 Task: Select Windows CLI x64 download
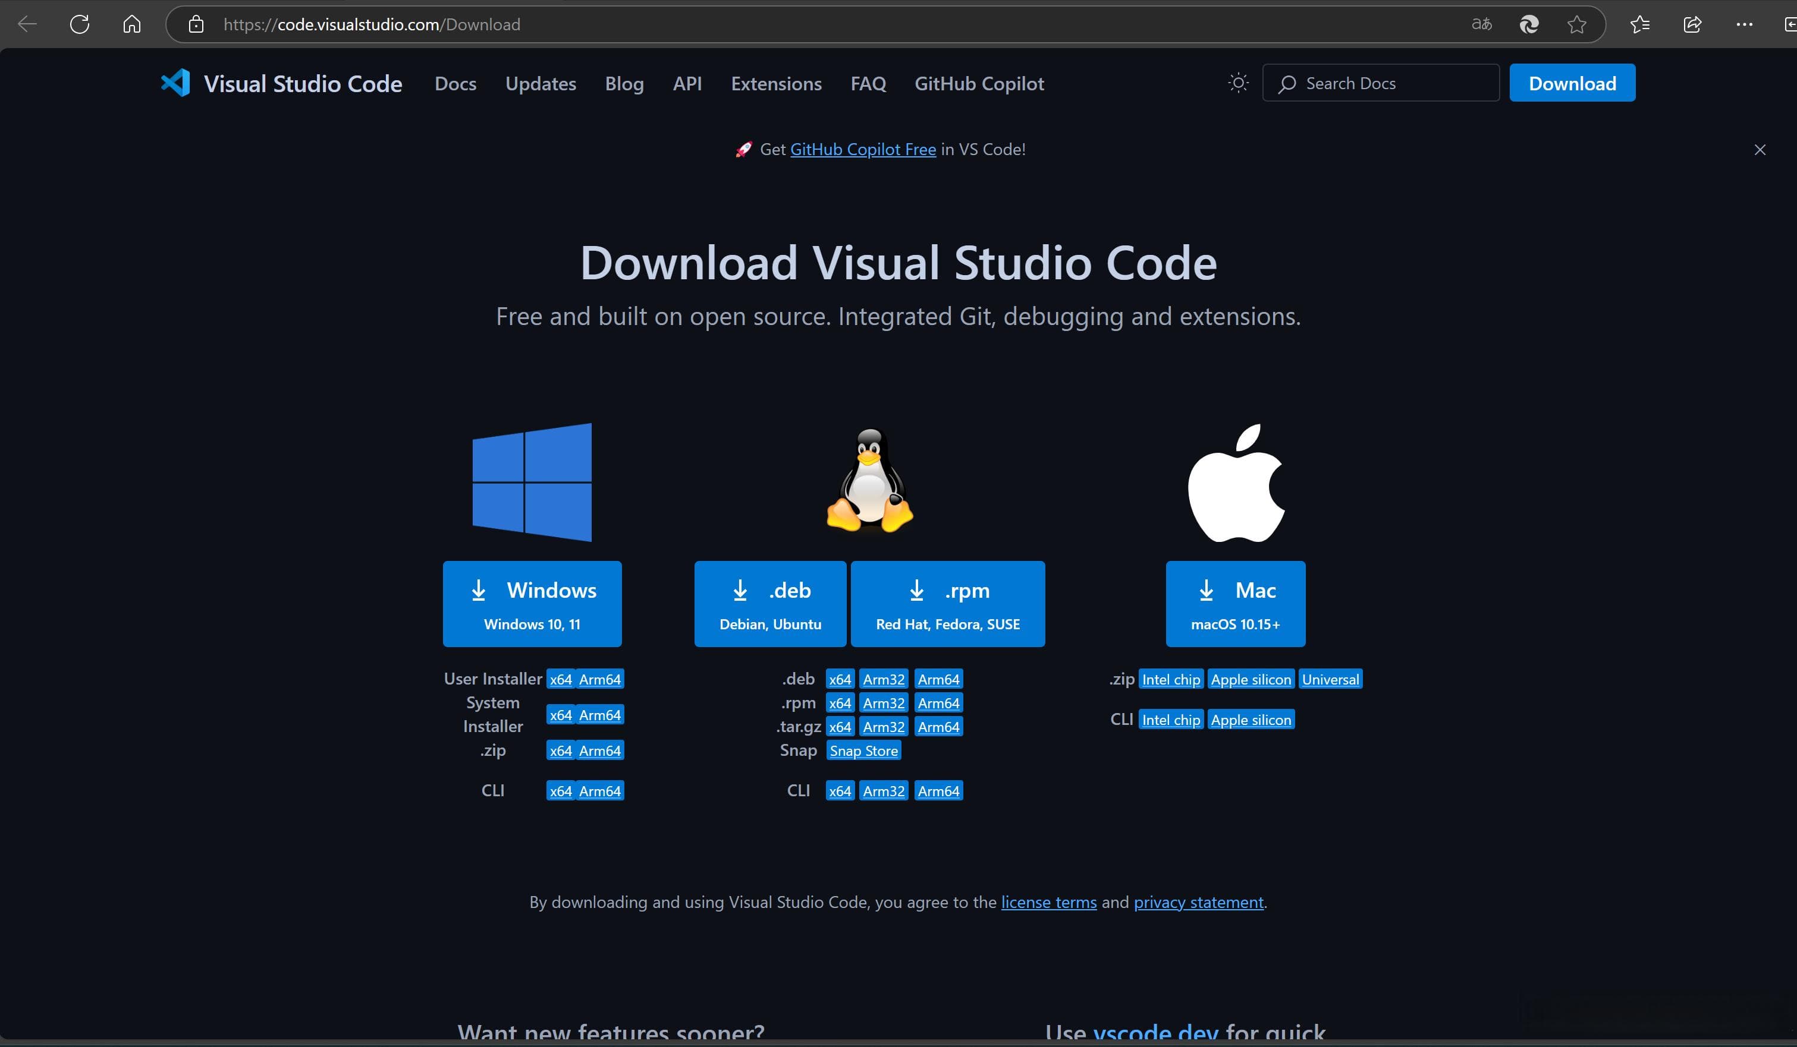[x=561, y=791]
